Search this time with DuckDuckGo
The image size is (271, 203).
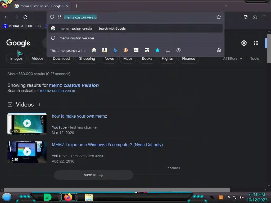point(126,50)
